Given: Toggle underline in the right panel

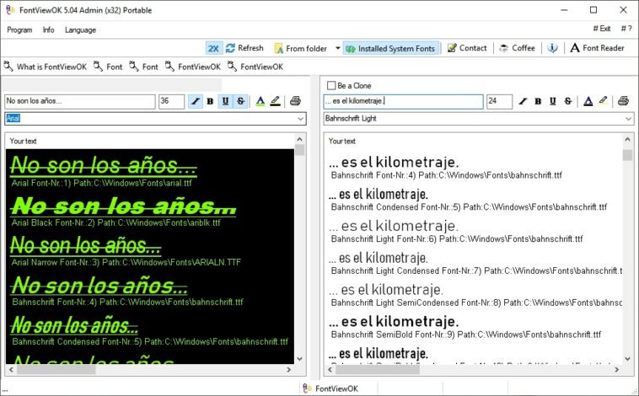Looking at the screenshot, I should pos(553,101).
